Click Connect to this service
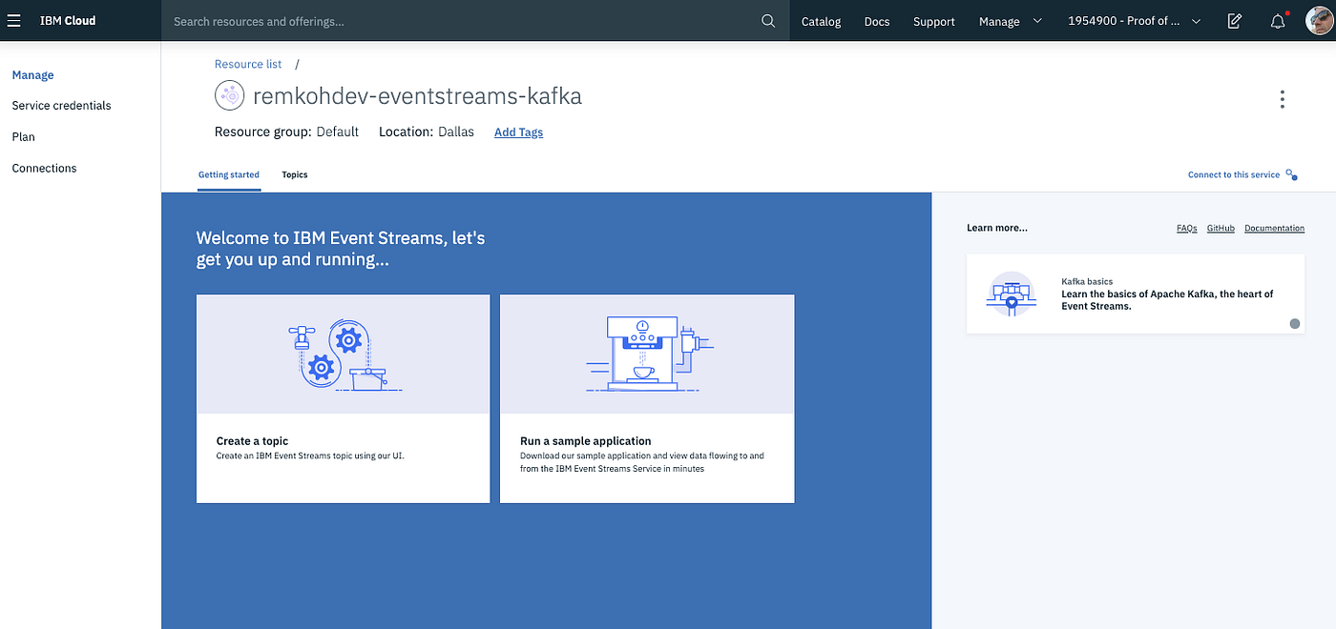The image size is (1336, 629). coord(1233,174)
